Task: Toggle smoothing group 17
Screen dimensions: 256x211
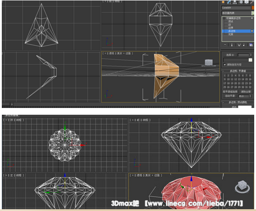Action: point(225,83)
